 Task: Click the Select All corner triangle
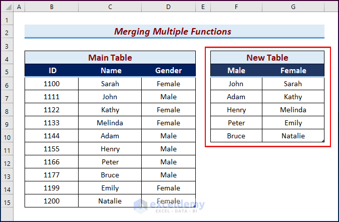point(7,7)
